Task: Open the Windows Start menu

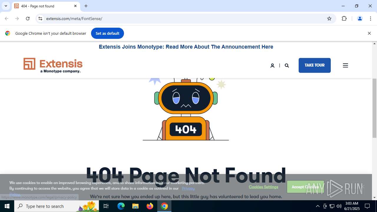Action: (7, 206)
